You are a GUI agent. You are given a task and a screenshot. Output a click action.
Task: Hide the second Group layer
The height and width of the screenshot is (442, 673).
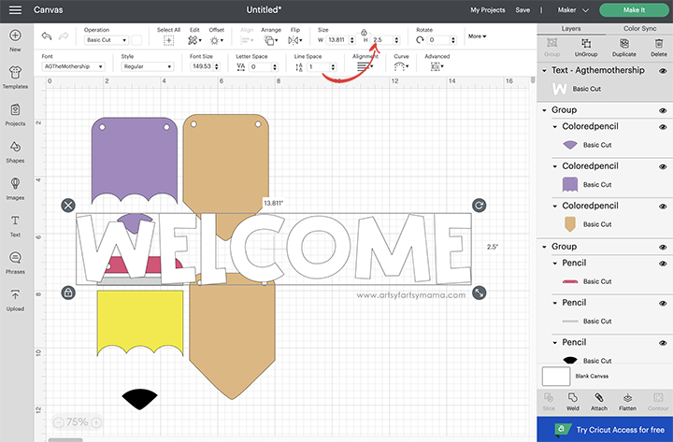[663, 248]
